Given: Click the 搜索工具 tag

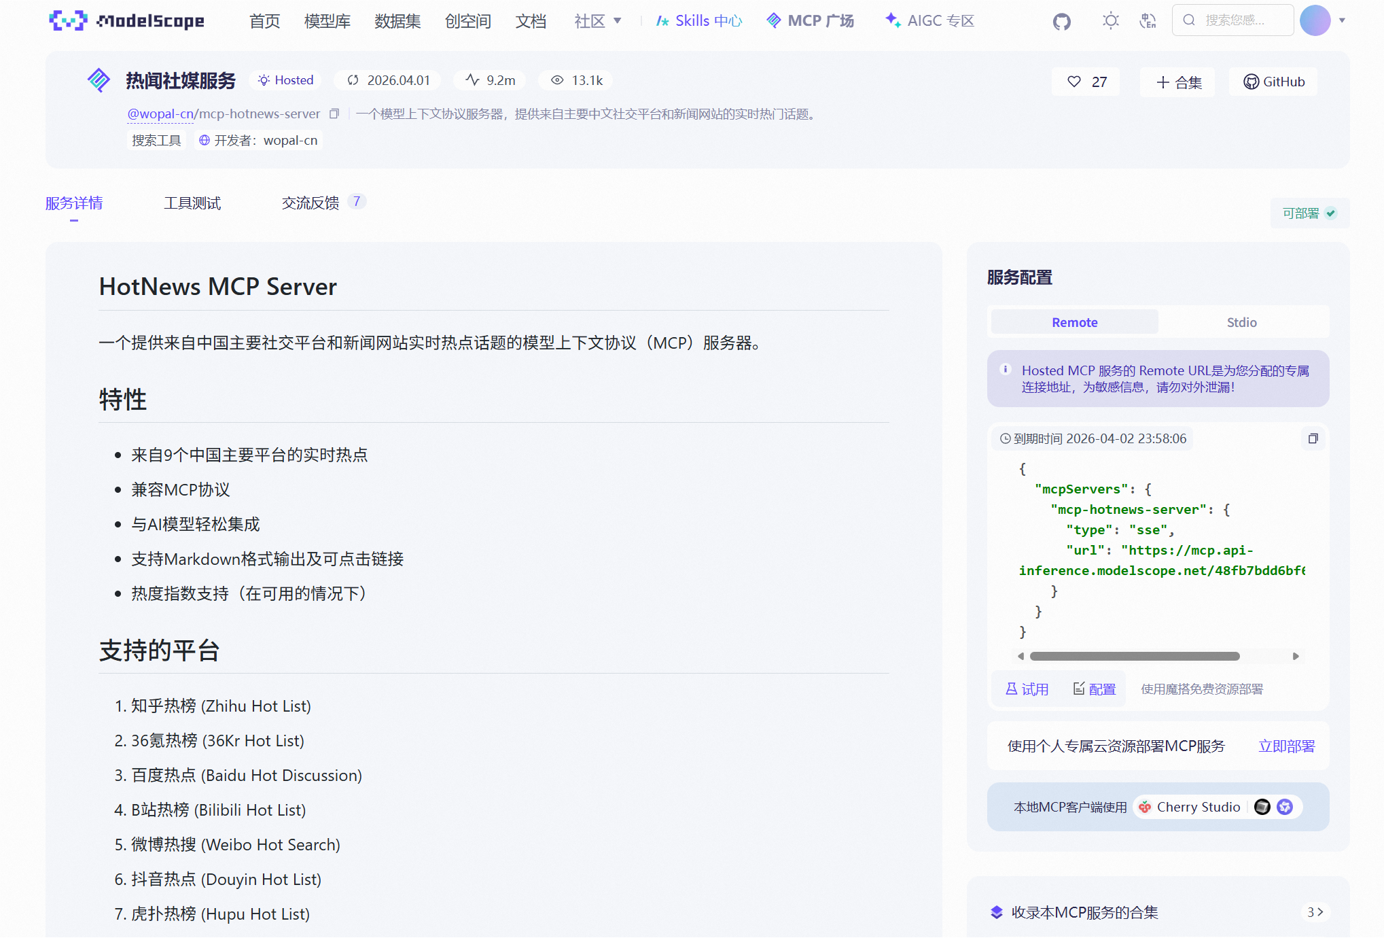Looking at the screenshot, I should tap(156, 141).
